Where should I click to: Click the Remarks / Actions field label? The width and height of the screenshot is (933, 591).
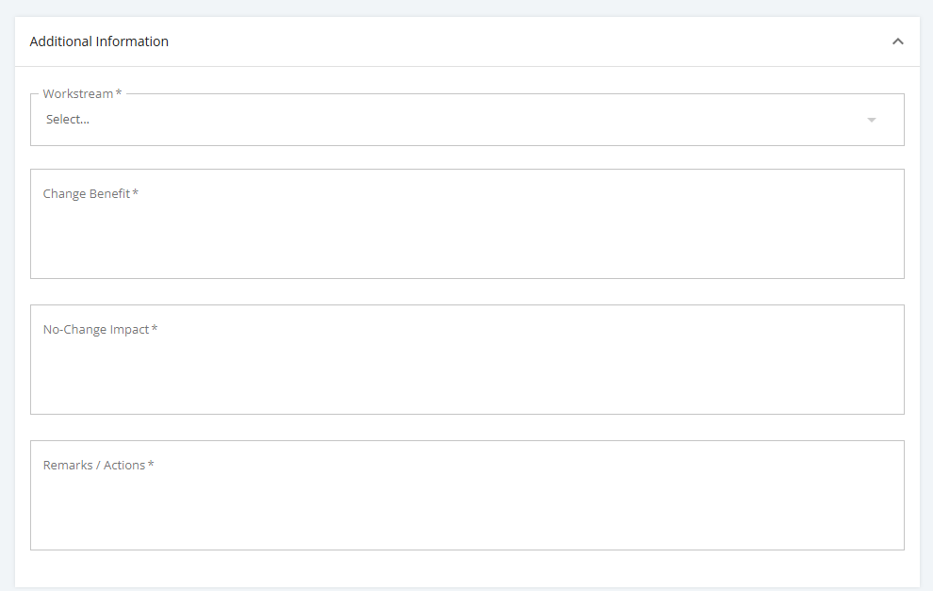[94, 466]
